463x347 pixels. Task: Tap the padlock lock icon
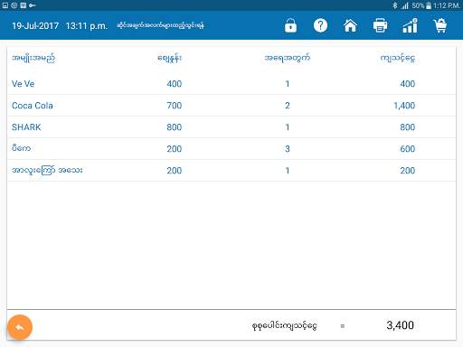(x=290, y=25)
